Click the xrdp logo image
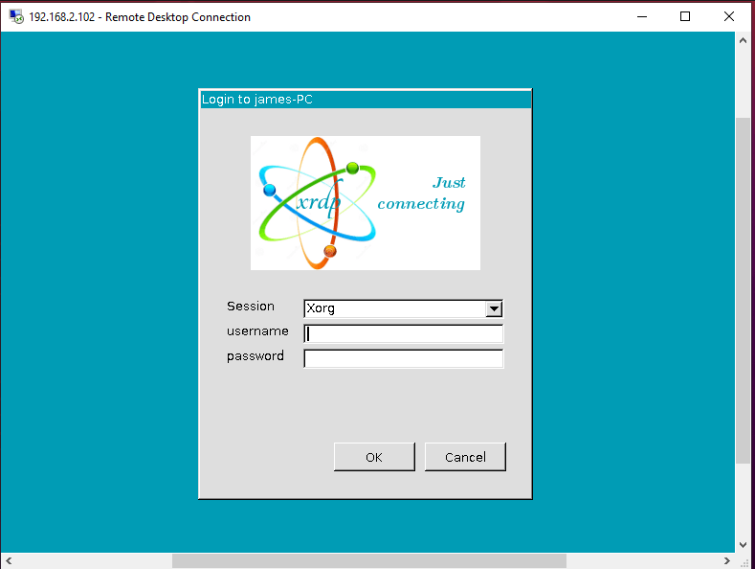This screenshot has width=755, height=569. 366,203
